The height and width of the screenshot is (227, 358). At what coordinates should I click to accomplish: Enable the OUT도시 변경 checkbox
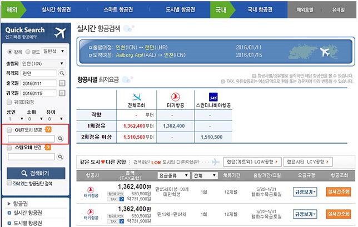[x=9, y=130]
